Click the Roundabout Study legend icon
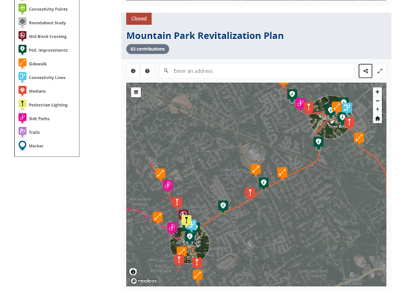417x304 pixels. pos(22,22)
